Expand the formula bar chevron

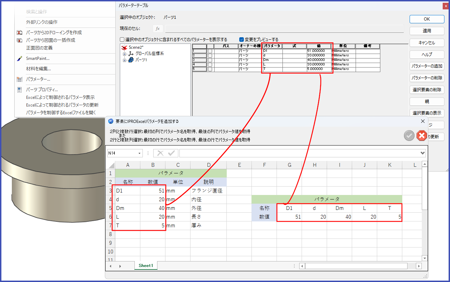[423, 153]
